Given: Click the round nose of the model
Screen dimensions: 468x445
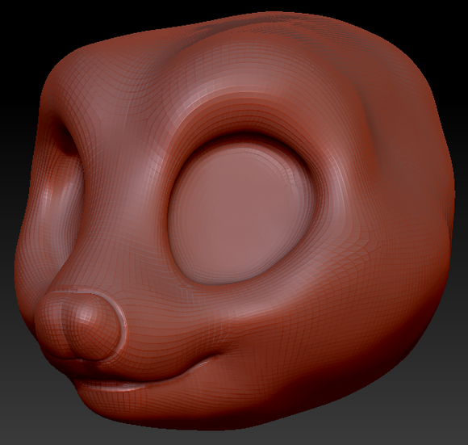Looking at the screenshot, I should tap(79, 325).
